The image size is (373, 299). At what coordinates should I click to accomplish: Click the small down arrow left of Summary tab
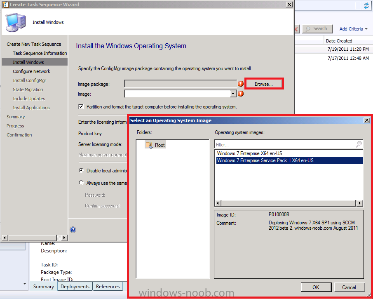(25, 284)
